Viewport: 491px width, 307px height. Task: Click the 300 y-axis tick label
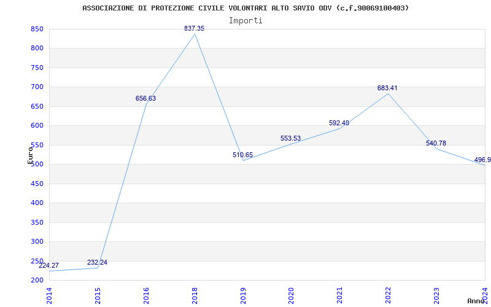coord(37,241)
